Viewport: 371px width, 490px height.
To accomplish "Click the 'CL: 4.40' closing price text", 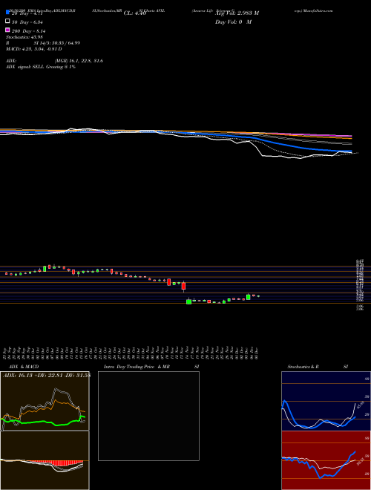I will [135, 13].
